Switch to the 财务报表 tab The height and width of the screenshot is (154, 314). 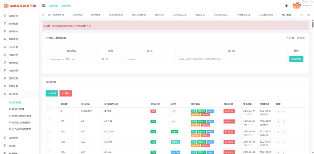pyautogui.click(x=159, y=15)
